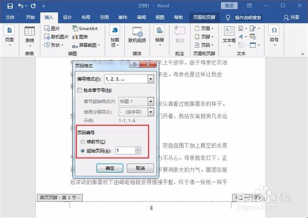This screenshot has width=308, height=218.
Task: Open the 文件 tab
Action: [x=10, y=17]
